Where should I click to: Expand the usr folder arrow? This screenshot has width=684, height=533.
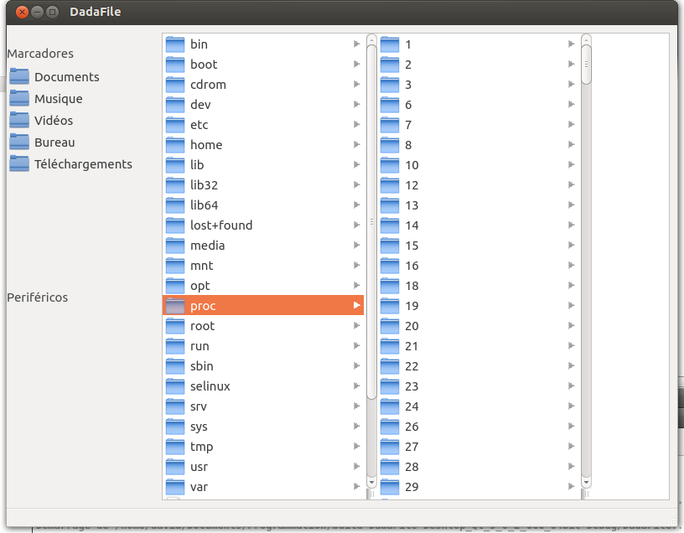coord(356,466)
